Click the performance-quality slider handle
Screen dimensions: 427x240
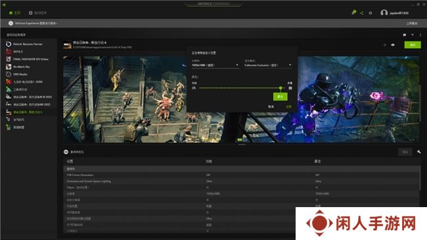[x=281, y=88]
